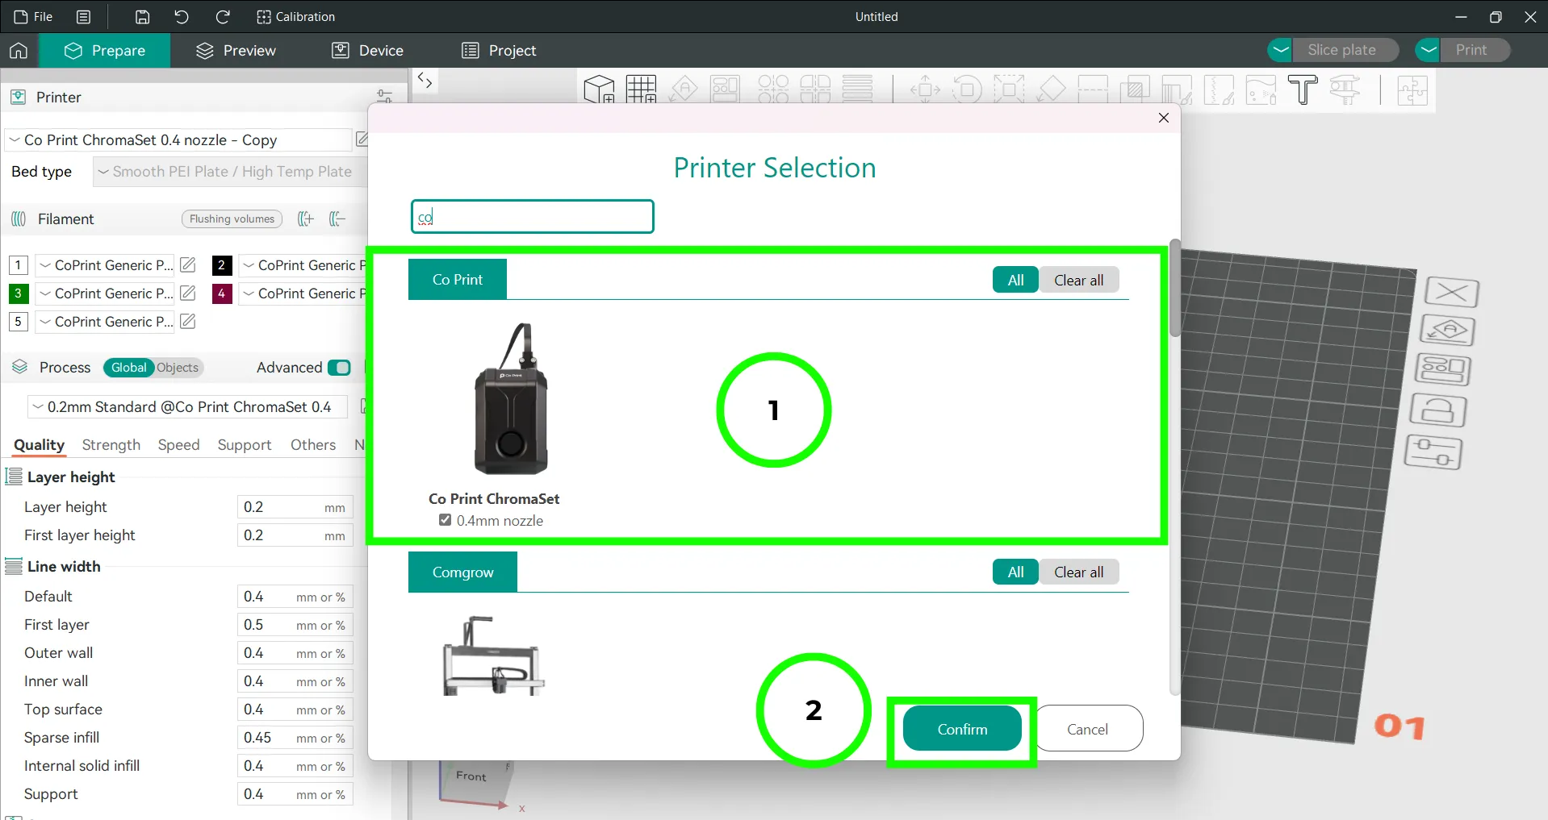Toggle the Advanced mode switch
The width and height of the screenshot is (1548, 820).
339,368
